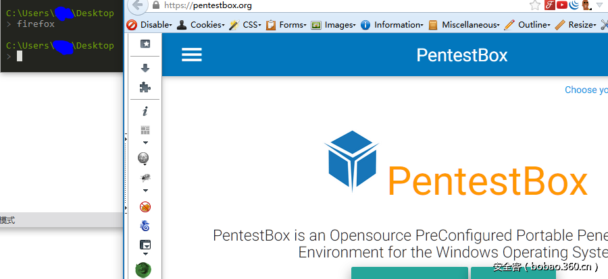This screenshot has width=608, height=279.
Task: Click the pentestbox.org URL address field
Action: click(338, 5)
